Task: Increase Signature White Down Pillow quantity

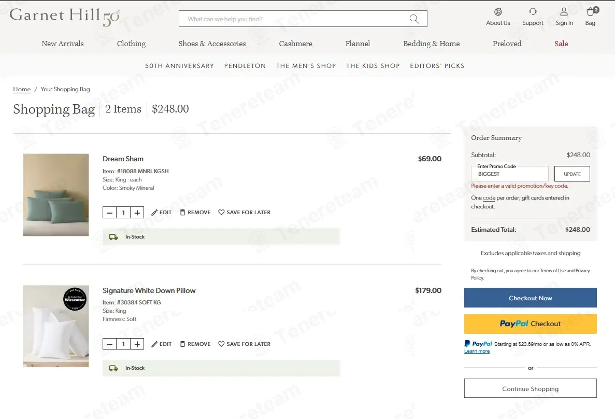Action: pos(137,344)
